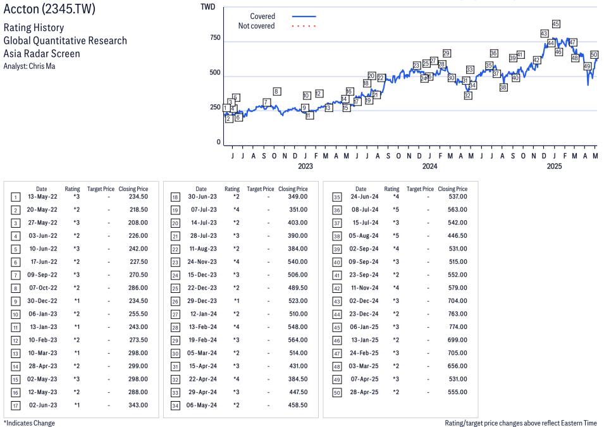The image size is (604, 427).
Task: Select closing price '774.00'
Action: pyautogui.click(x=458, y=327)
